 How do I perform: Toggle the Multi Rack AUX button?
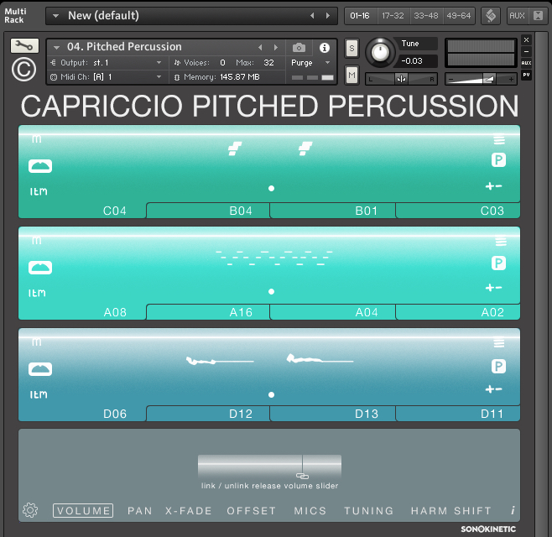[517, 16]
